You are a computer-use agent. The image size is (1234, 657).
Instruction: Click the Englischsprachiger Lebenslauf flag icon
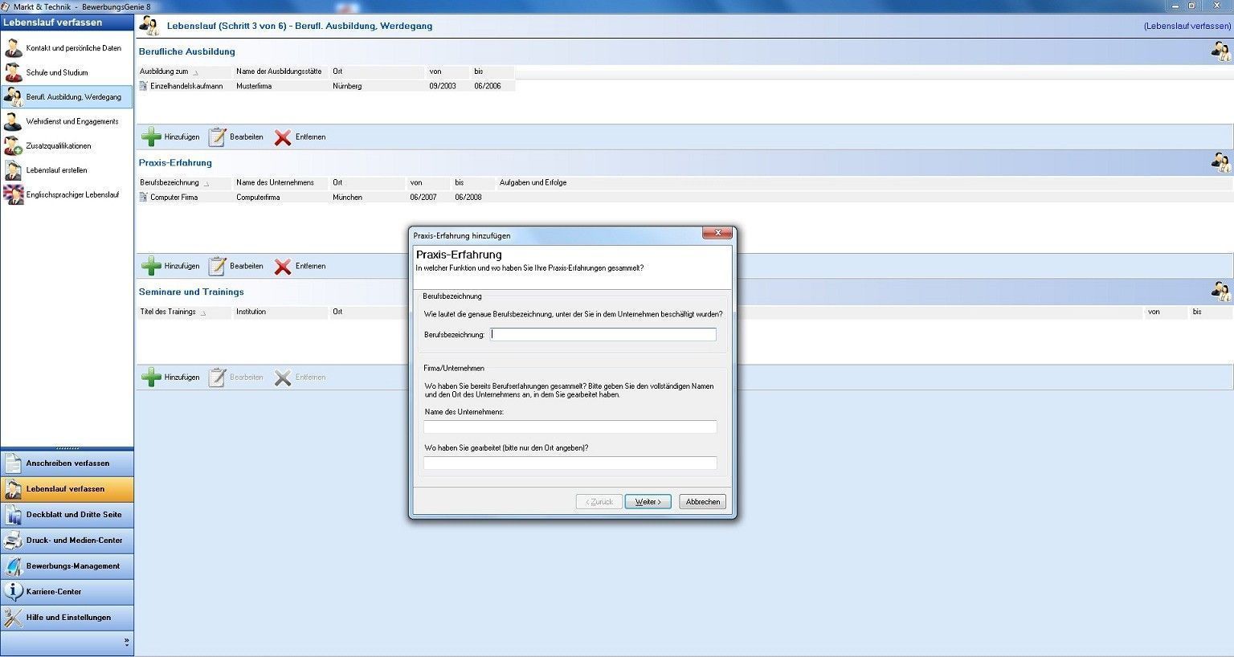13,195
